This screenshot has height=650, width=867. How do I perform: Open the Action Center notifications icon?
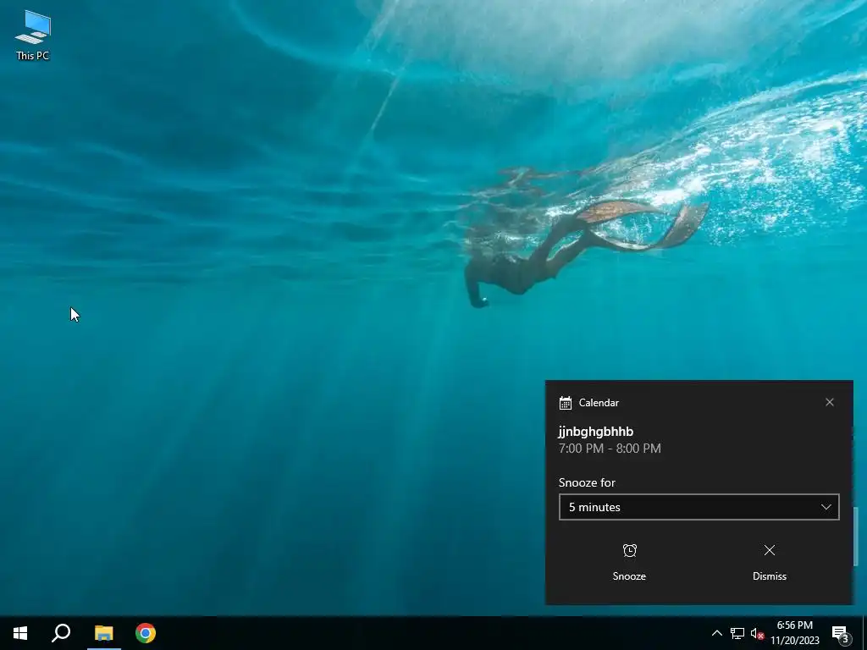point(842,633)
